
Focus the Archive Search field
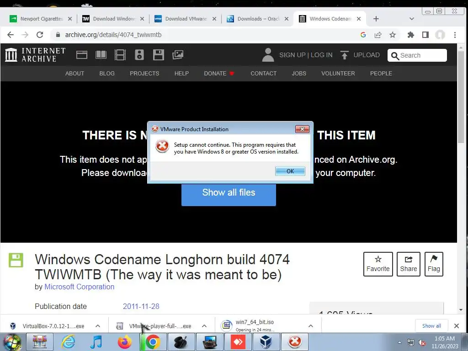[417, 55]
